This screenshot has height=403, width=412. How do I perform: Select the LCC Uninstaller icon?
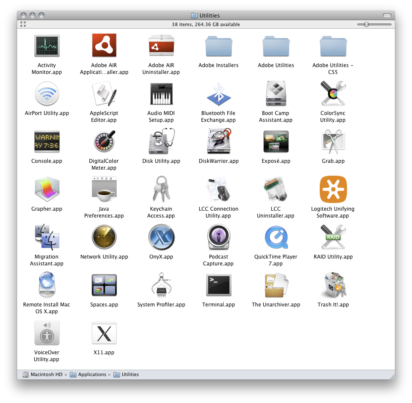[x=276, y=189]
